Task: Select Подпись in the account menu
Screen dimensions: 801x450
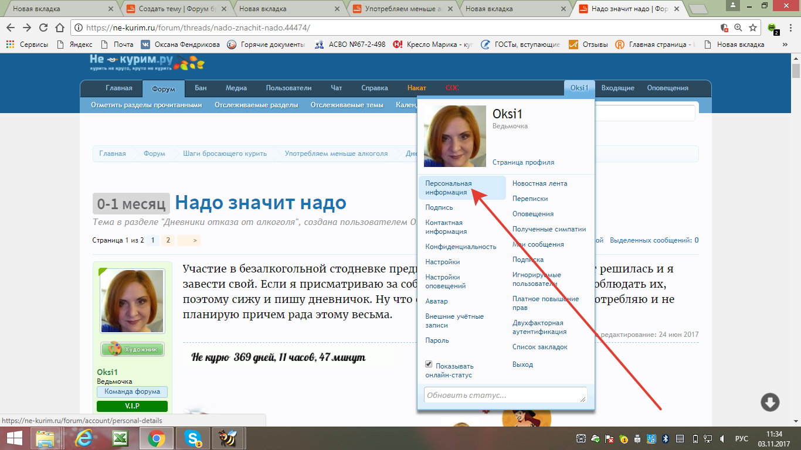Action: tap(439, 207)
